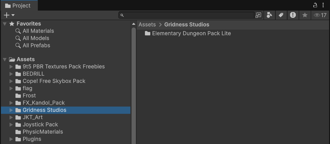The height and width of the screenshot is (144, 330).
Task: Toggle the Project panel lock
Action: [315, 5]
